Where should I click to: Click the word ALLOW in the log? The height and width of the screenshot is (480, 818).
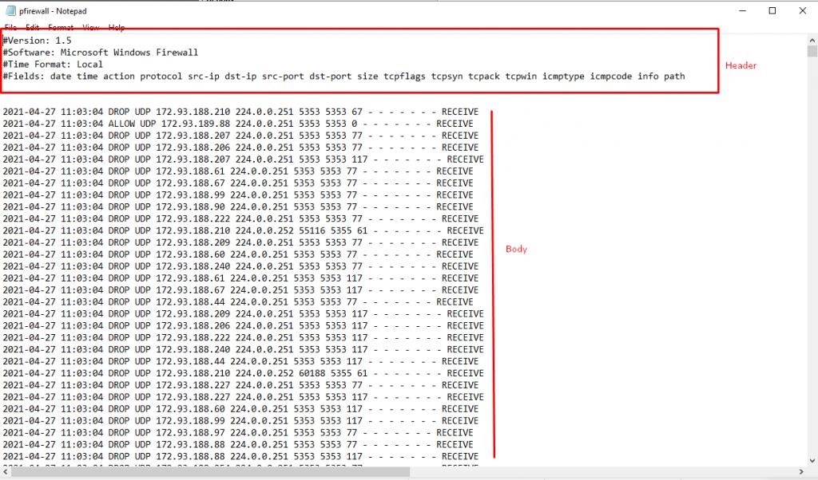pyautogui.click(x=121, y=124)
